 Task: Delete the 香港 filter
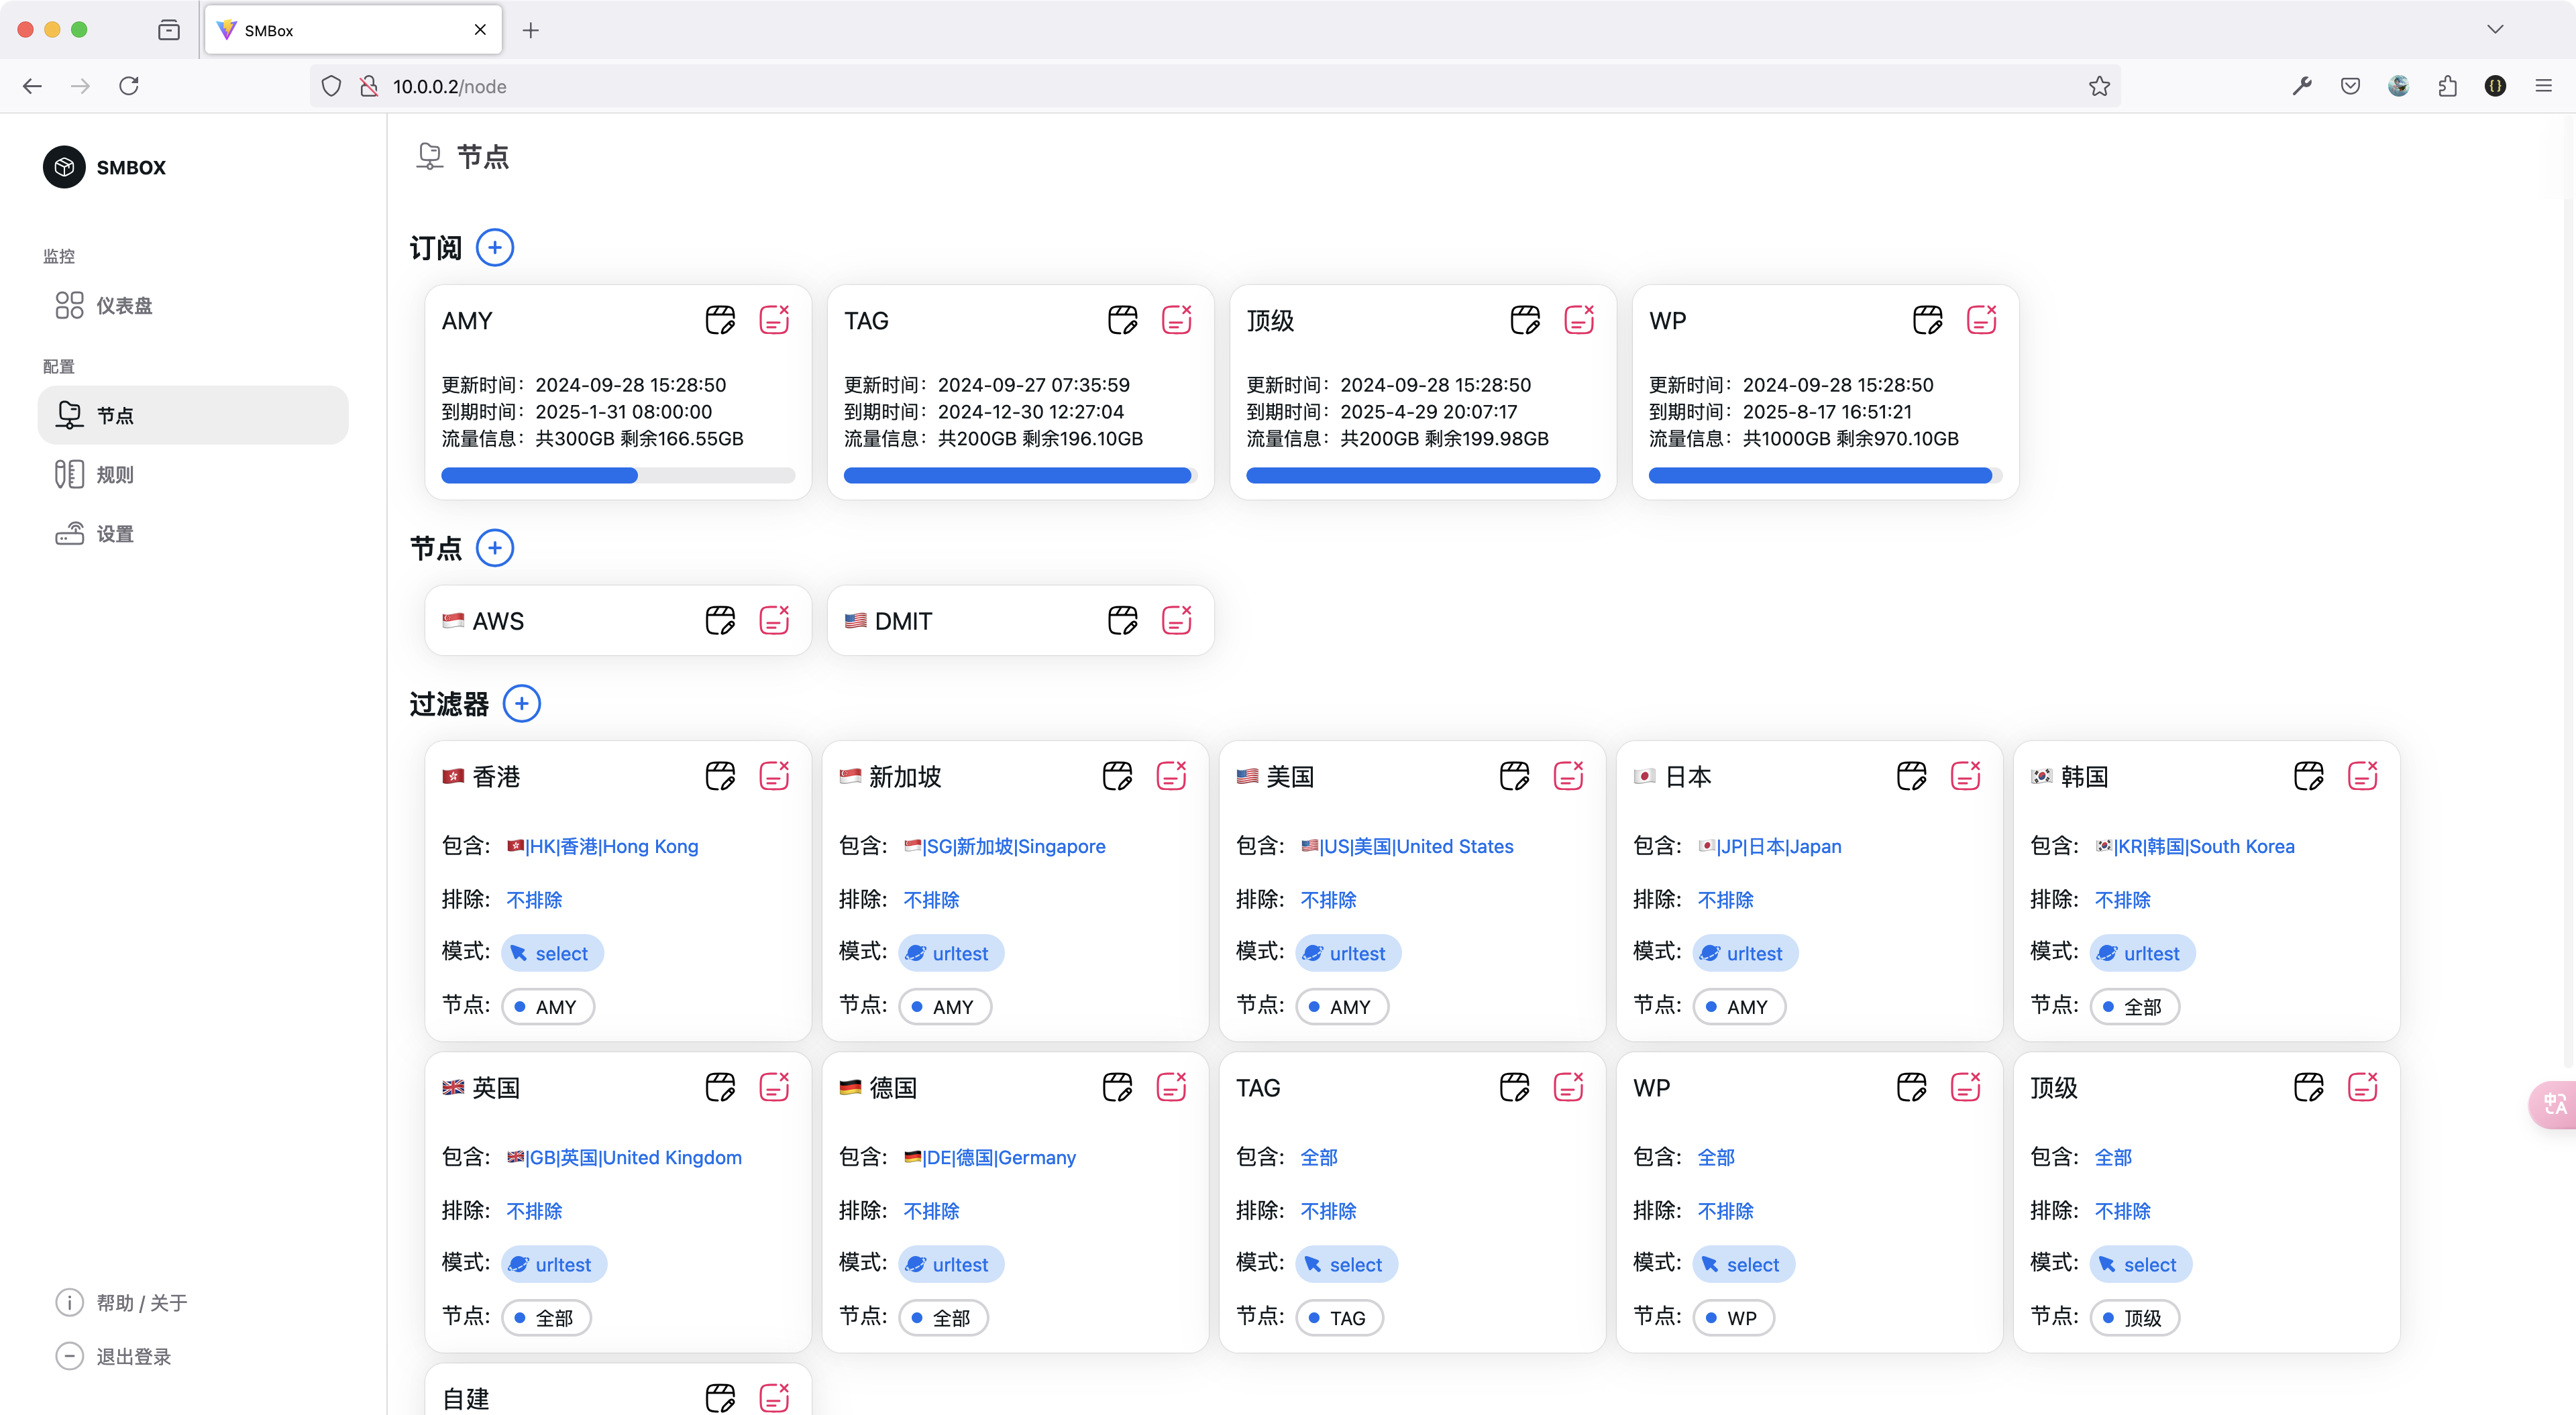tap(774, 776)
